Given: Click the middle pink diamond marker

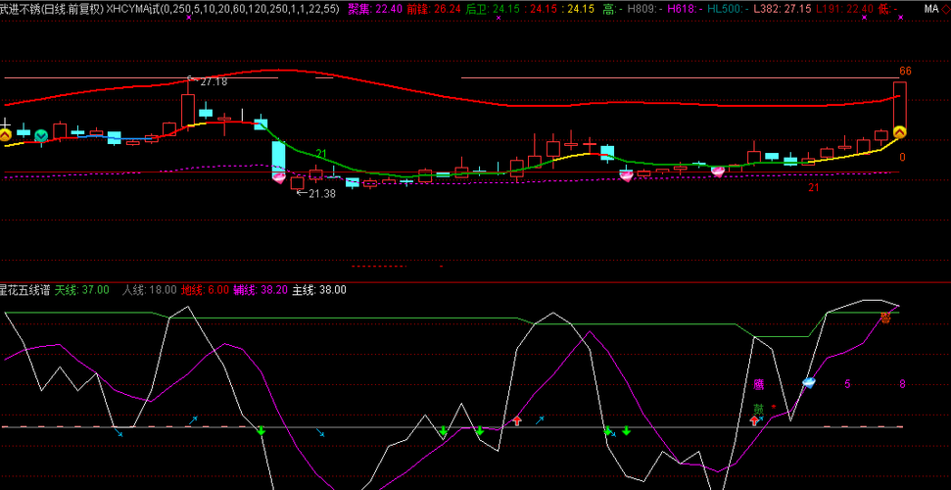Looking at the screenshot, I should pos(627,175).
